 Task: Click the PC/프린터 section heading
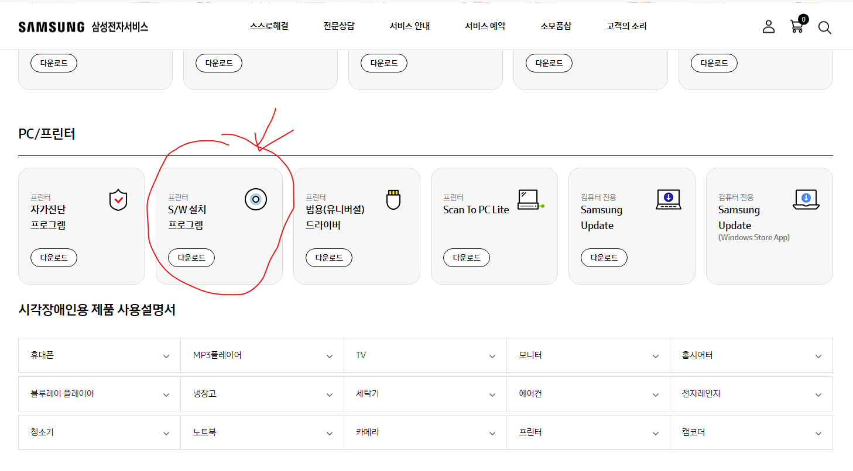[x=47, y=134]
